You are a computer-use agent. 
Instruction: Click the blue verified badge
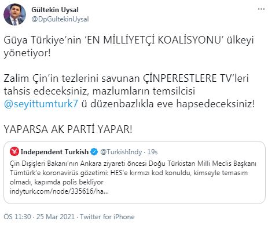tap(94, 152)
